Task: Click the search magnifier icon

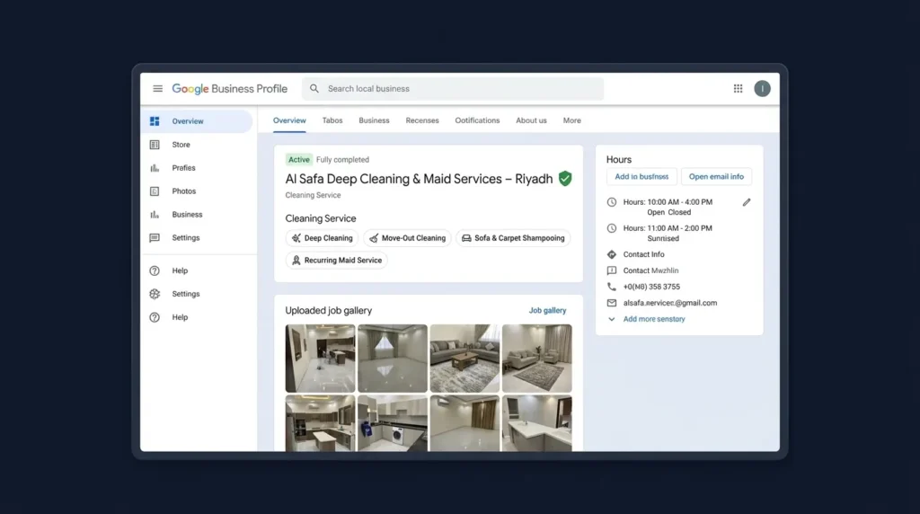Action: [314, 89]
